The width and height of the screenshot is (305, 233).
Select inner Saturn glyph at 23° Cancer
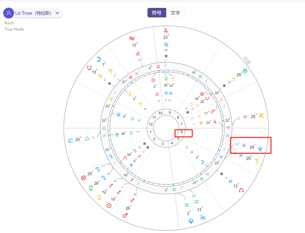point(173,79)
